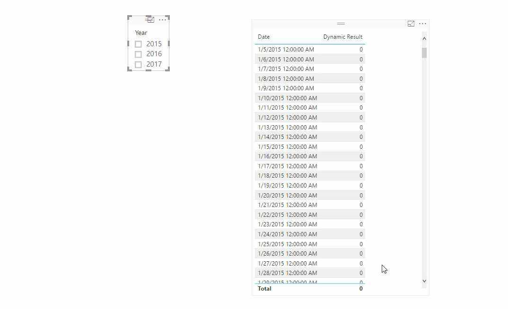
Task: Select row 1/6/2015 12:00:00 AM
Action: click(310, 59)
